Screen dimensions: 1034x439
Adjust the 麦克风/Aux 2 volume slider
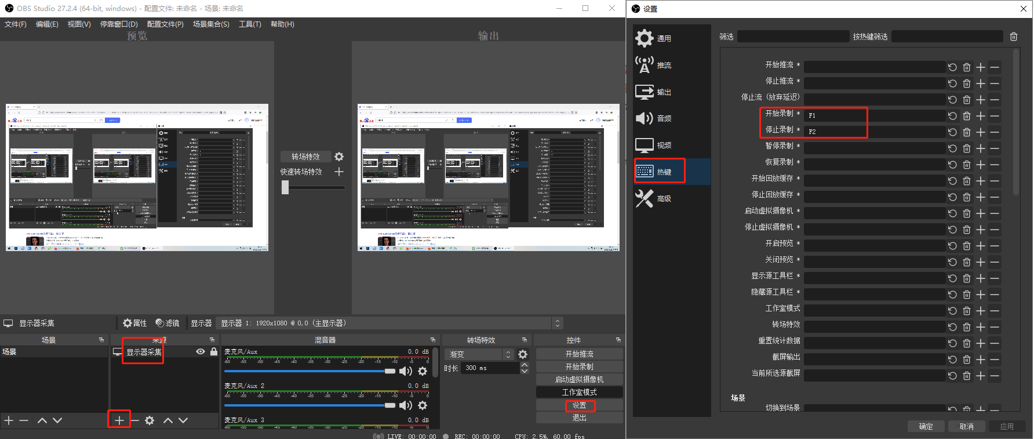310,405
